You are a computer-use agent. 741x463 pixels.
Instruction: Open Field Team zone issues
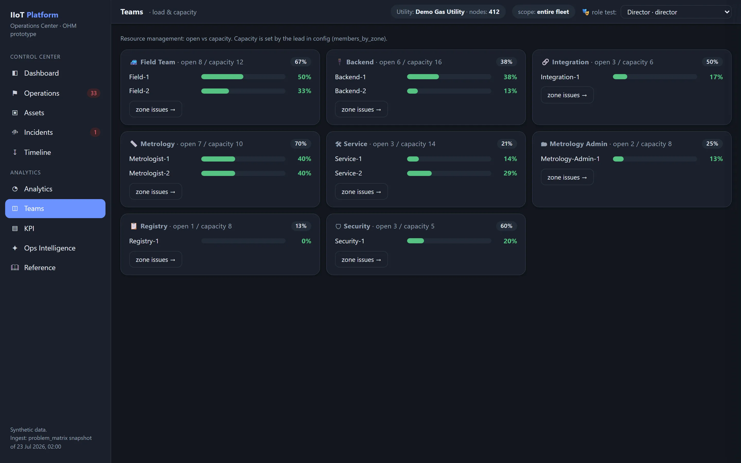click(156, 109)
